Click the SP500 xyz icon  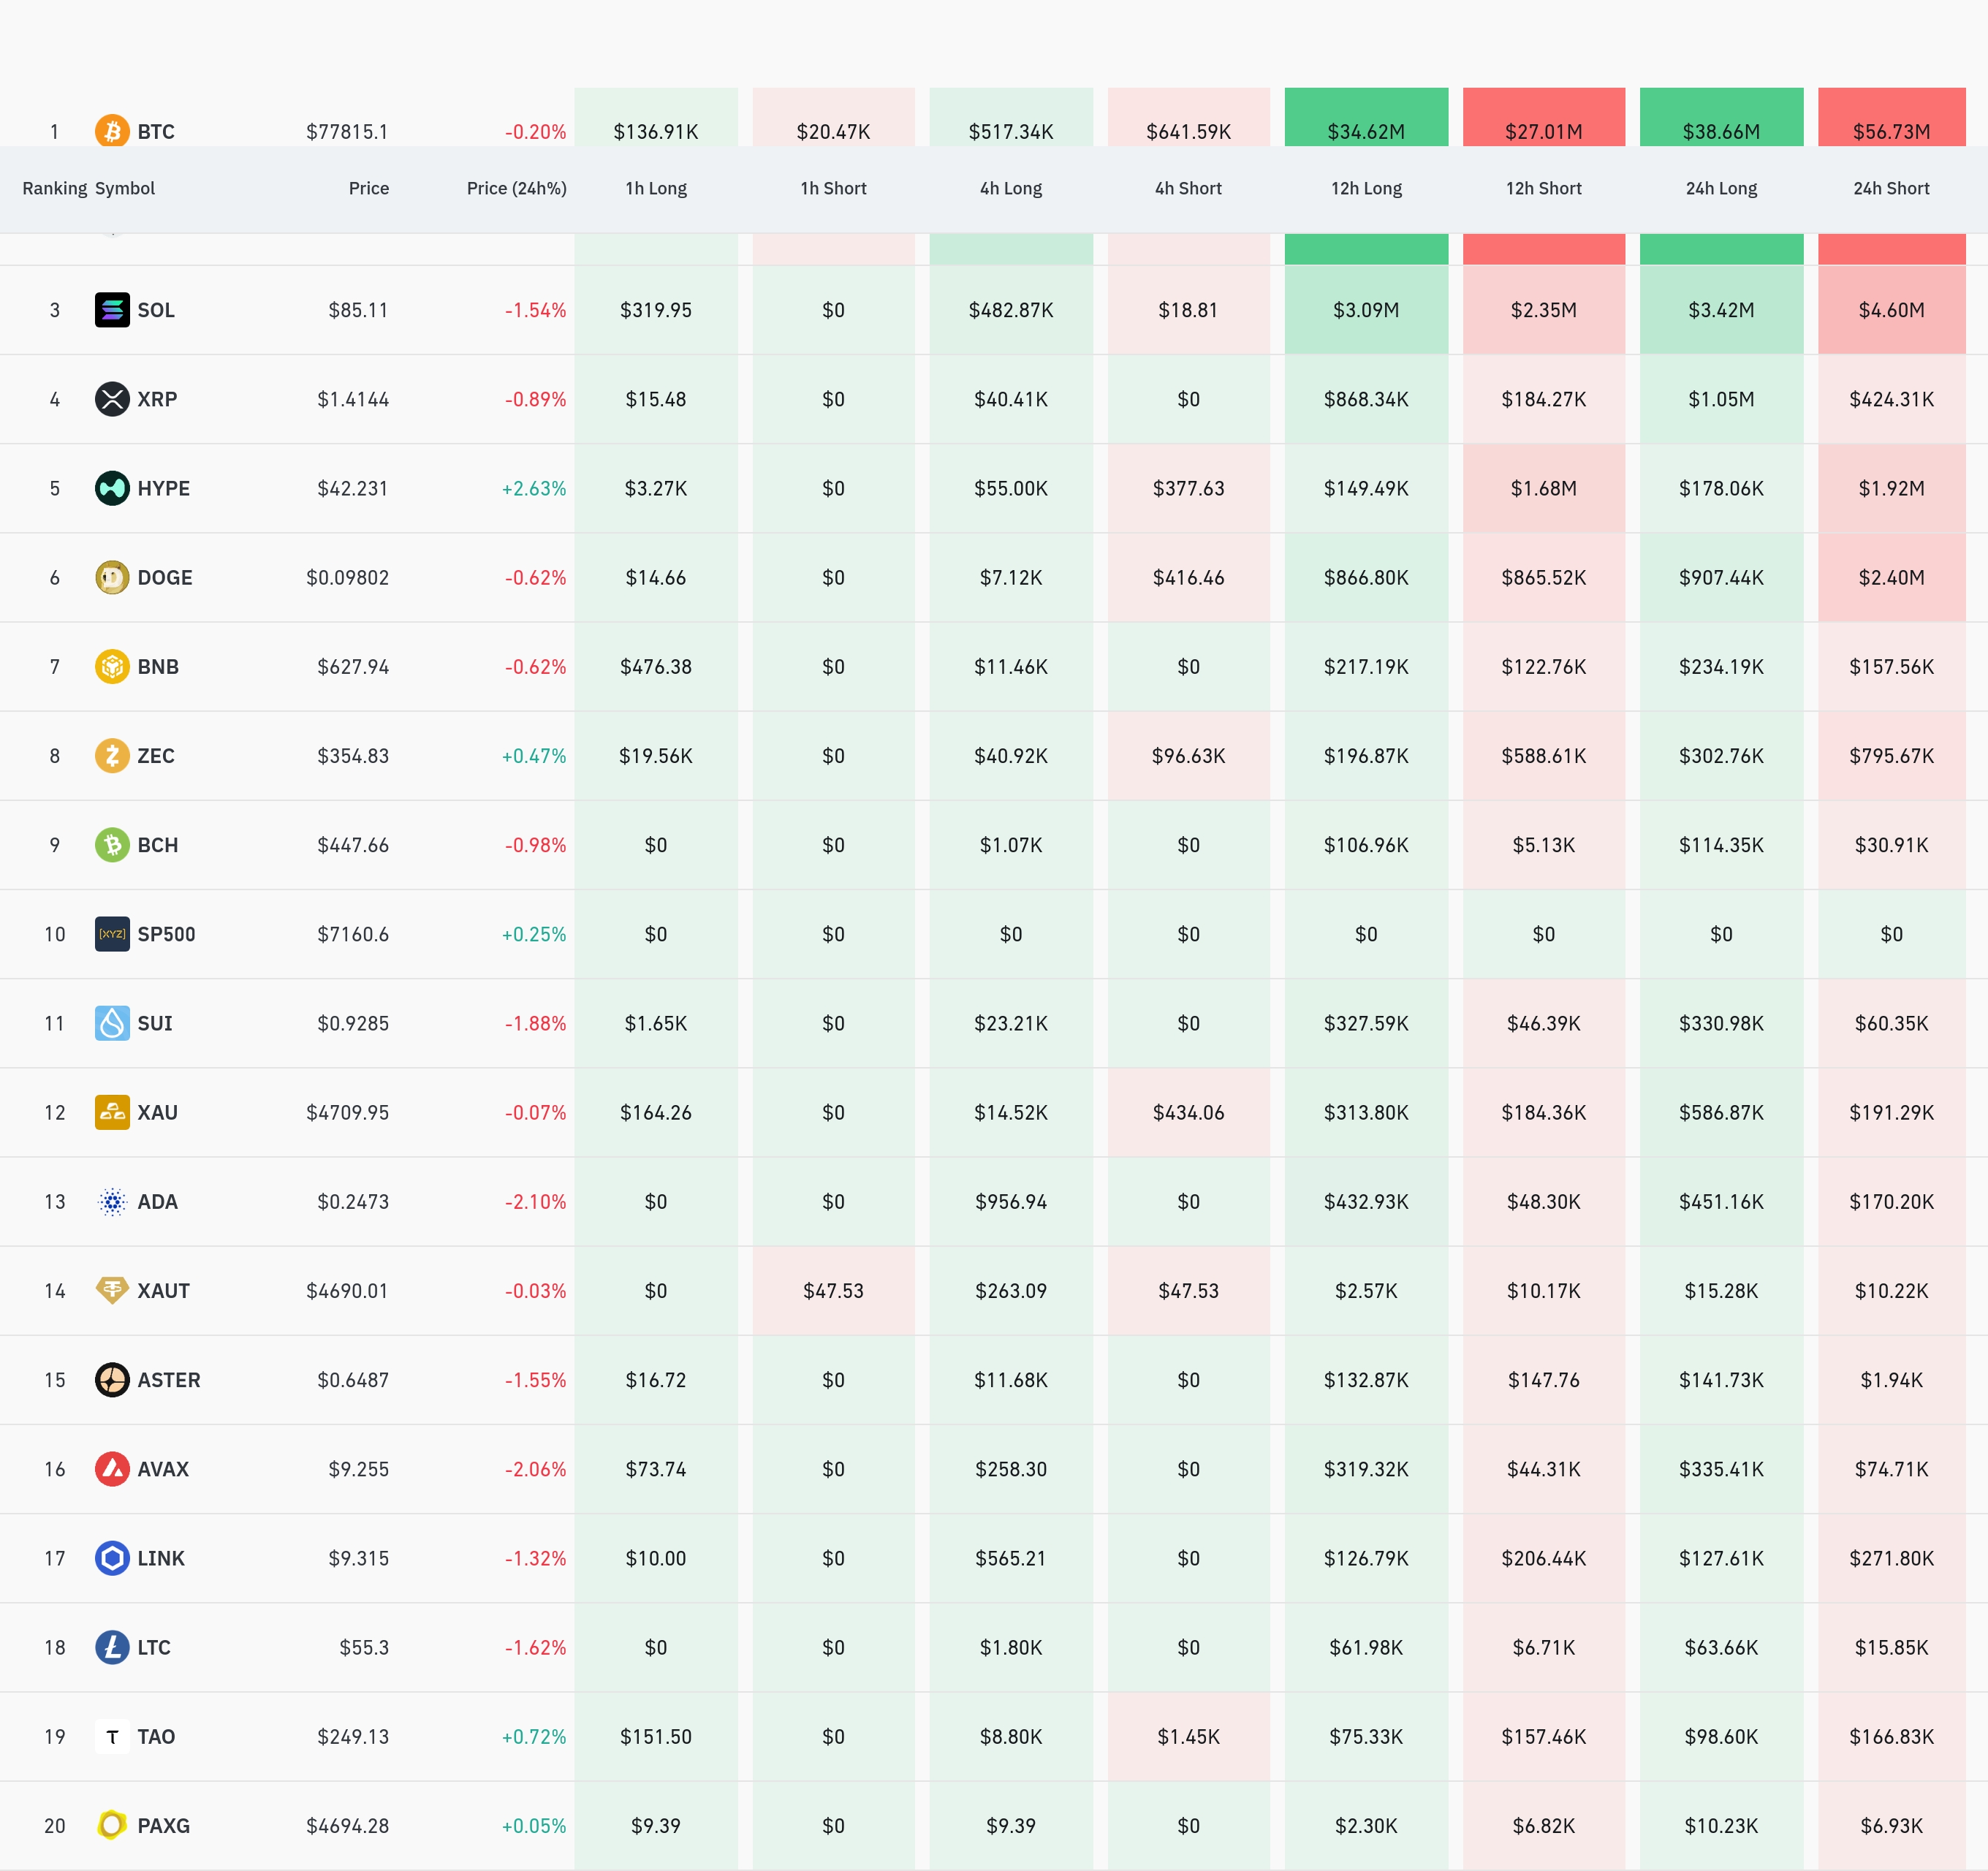click(112, 934)
